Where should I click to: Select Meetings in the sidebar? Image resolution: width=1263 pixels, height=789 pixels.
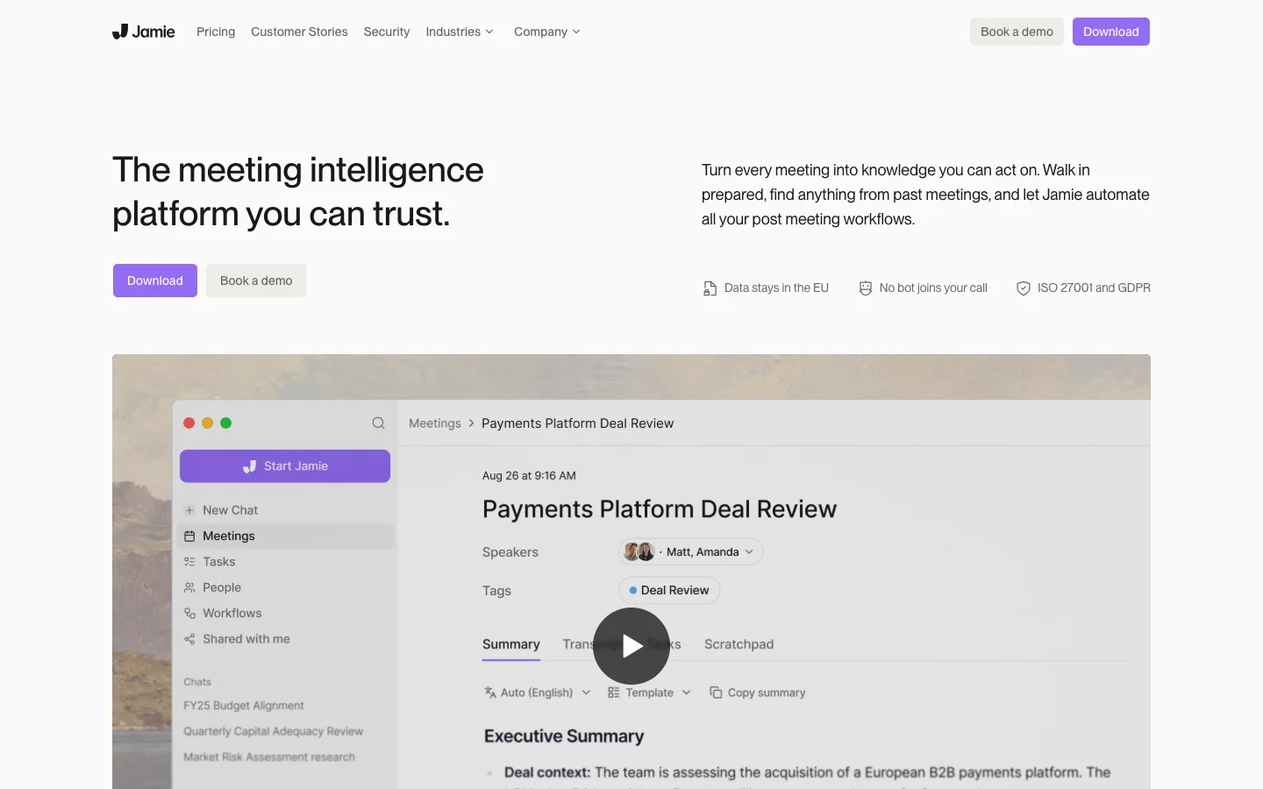pos(285,536)
